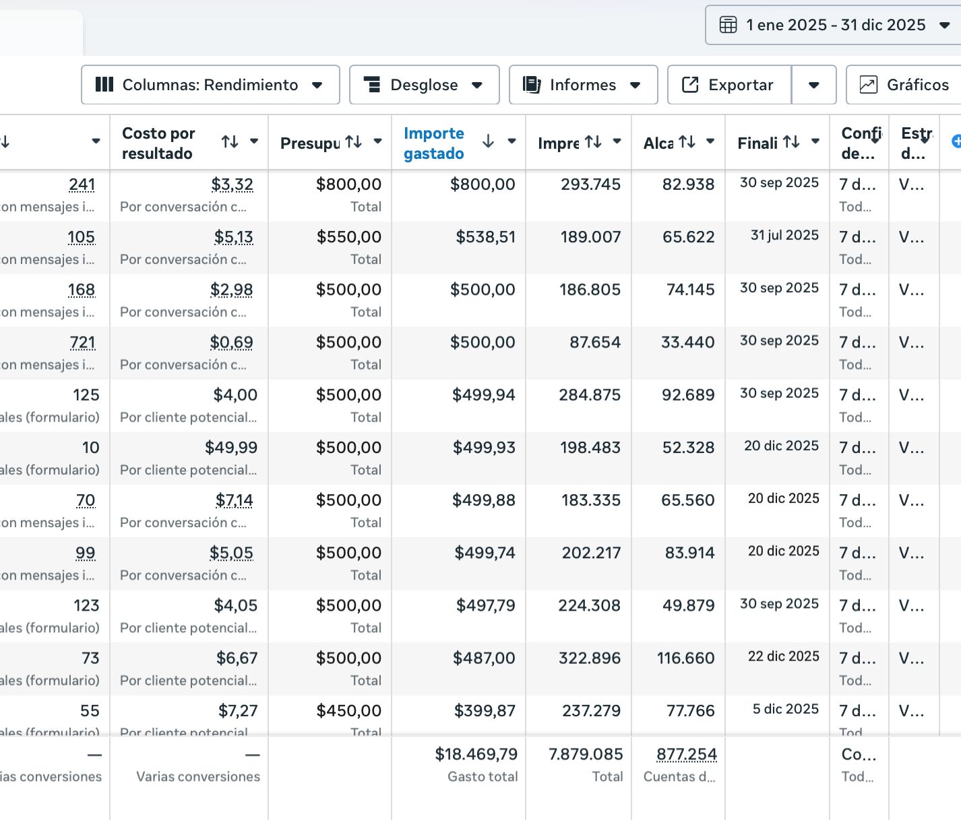Click the Desglose breakdown icon
This screenshot has width=961, height=820.
[373, 85]
